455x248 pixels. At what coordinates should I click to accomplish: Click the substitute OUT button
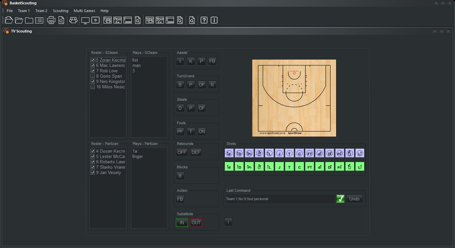196,223
